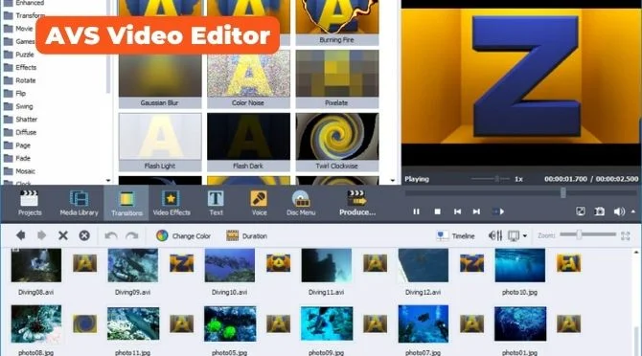Select the Fade transitions folder
Image resolution: width=642 pixels, height=356 pixels.
[17, 158]
